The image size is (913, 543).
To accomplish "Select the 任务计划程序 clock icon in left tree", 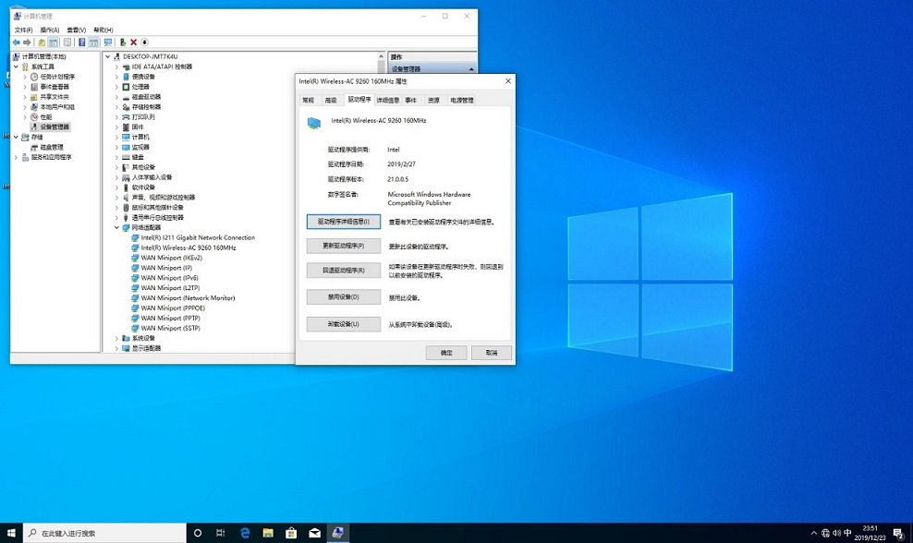I will [x=34, y=77].
